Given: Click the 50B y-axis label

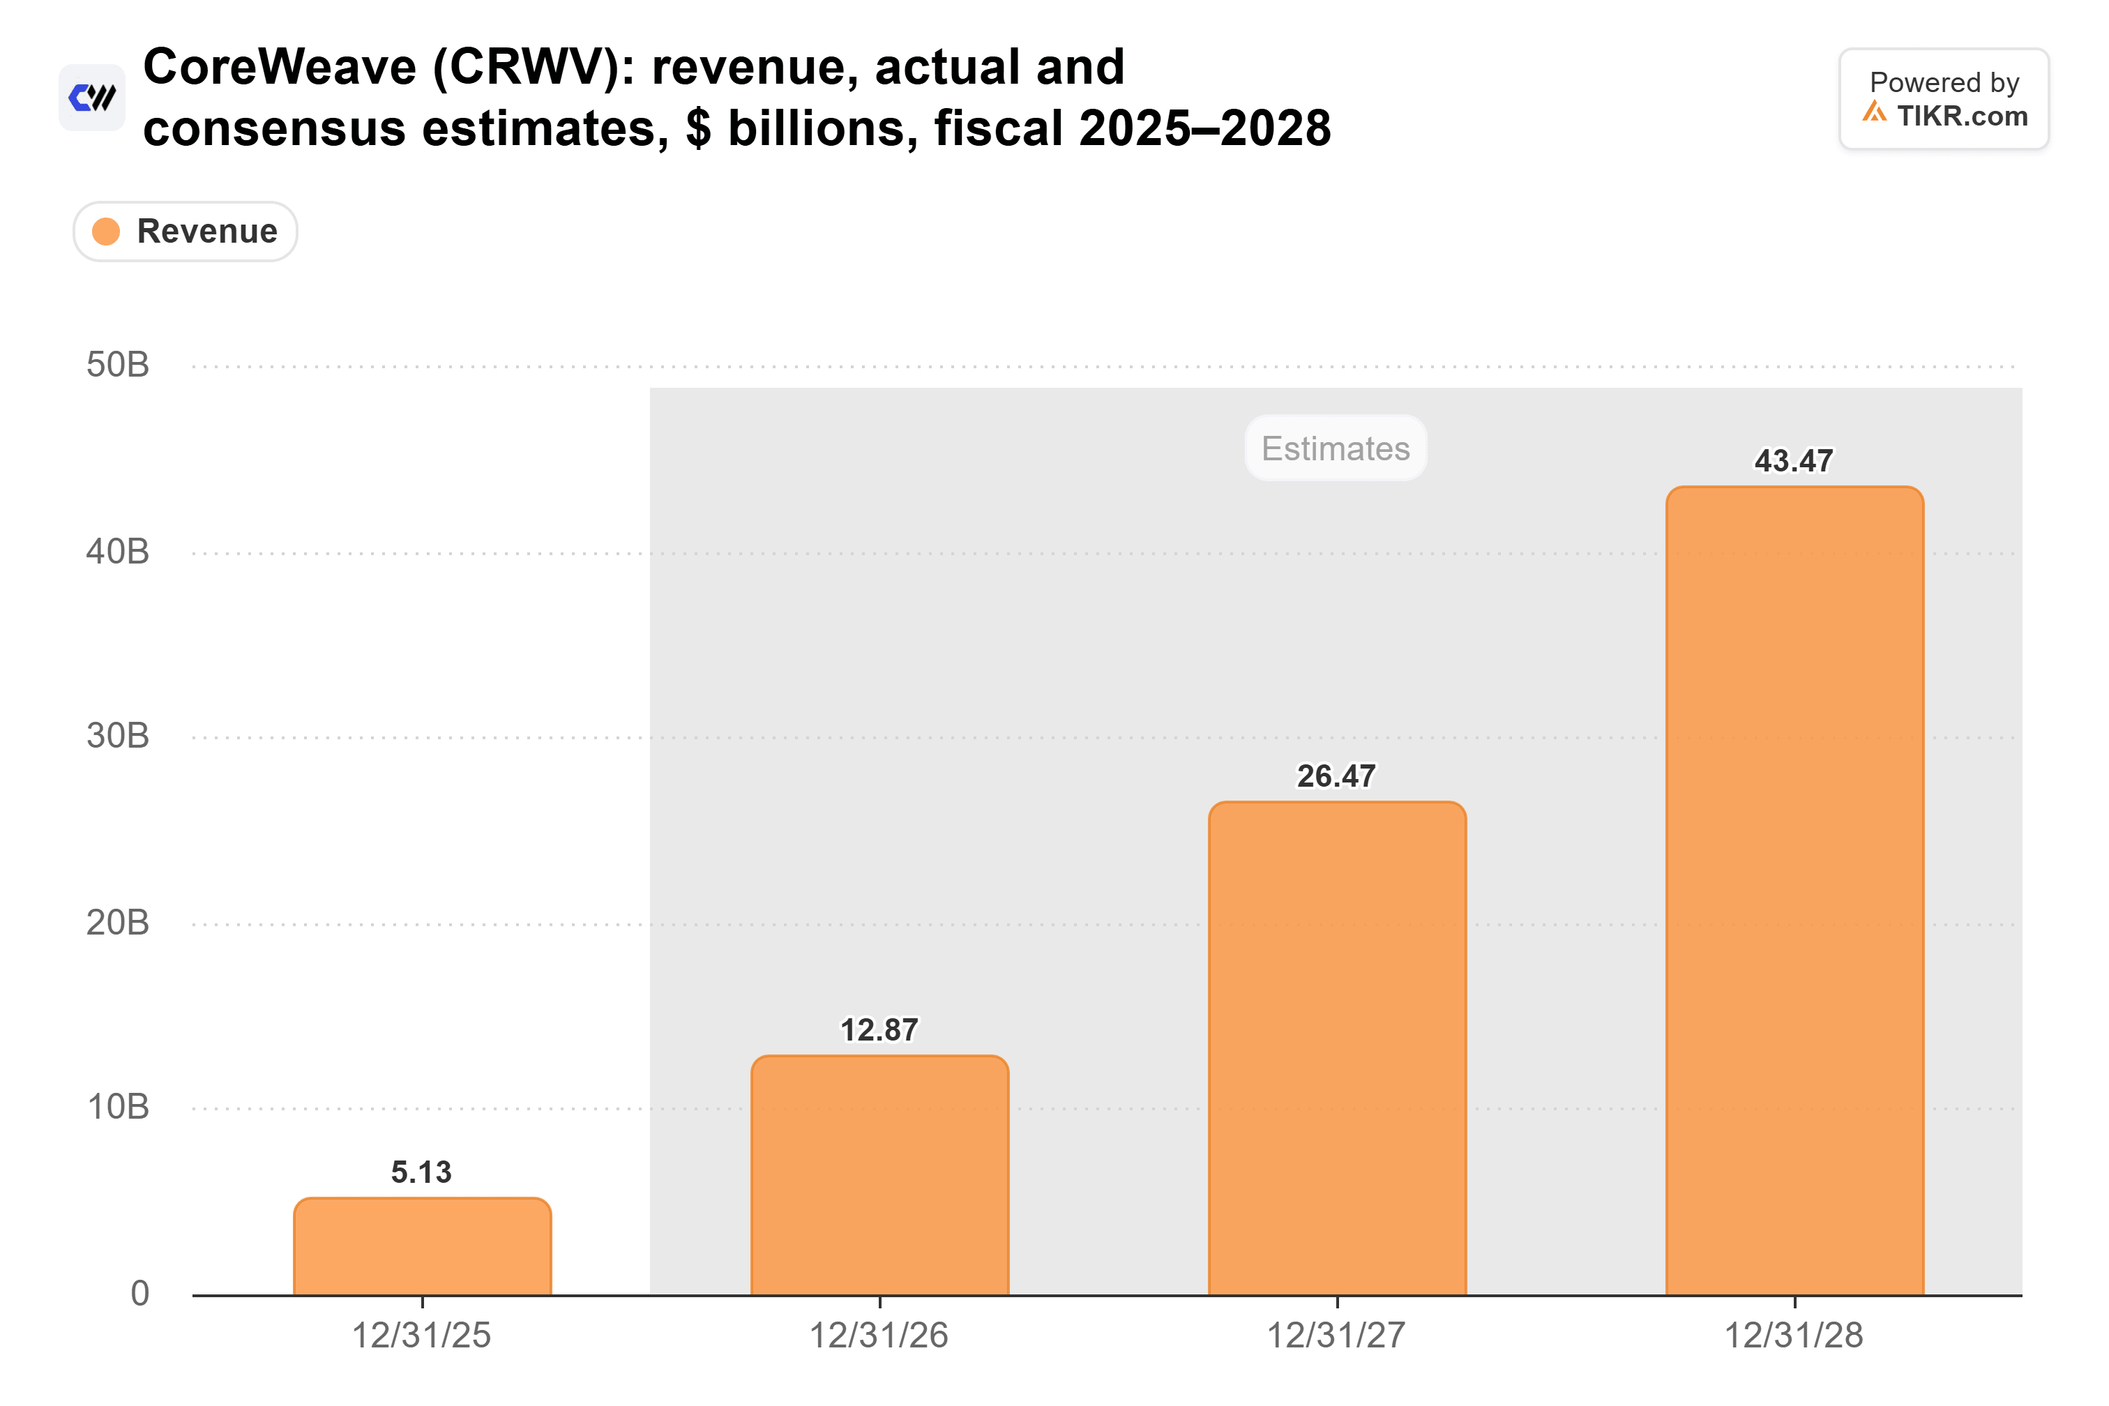Looking at the screenshot, I should tap(117, 365).
